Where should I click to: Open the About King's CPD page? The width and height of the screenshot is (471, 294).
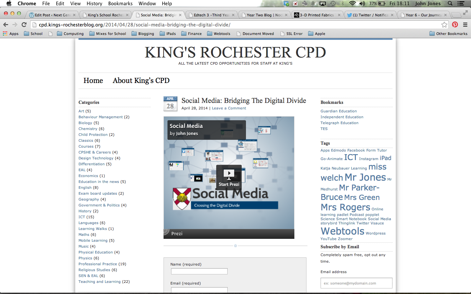click(141, 80)
